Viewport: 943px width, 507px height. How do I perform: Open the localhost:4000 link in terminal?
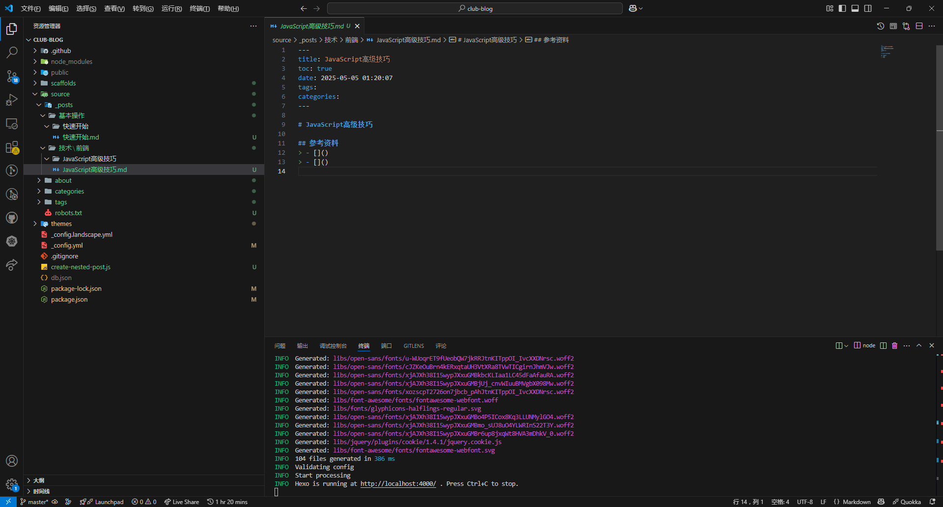coord(398,484)
